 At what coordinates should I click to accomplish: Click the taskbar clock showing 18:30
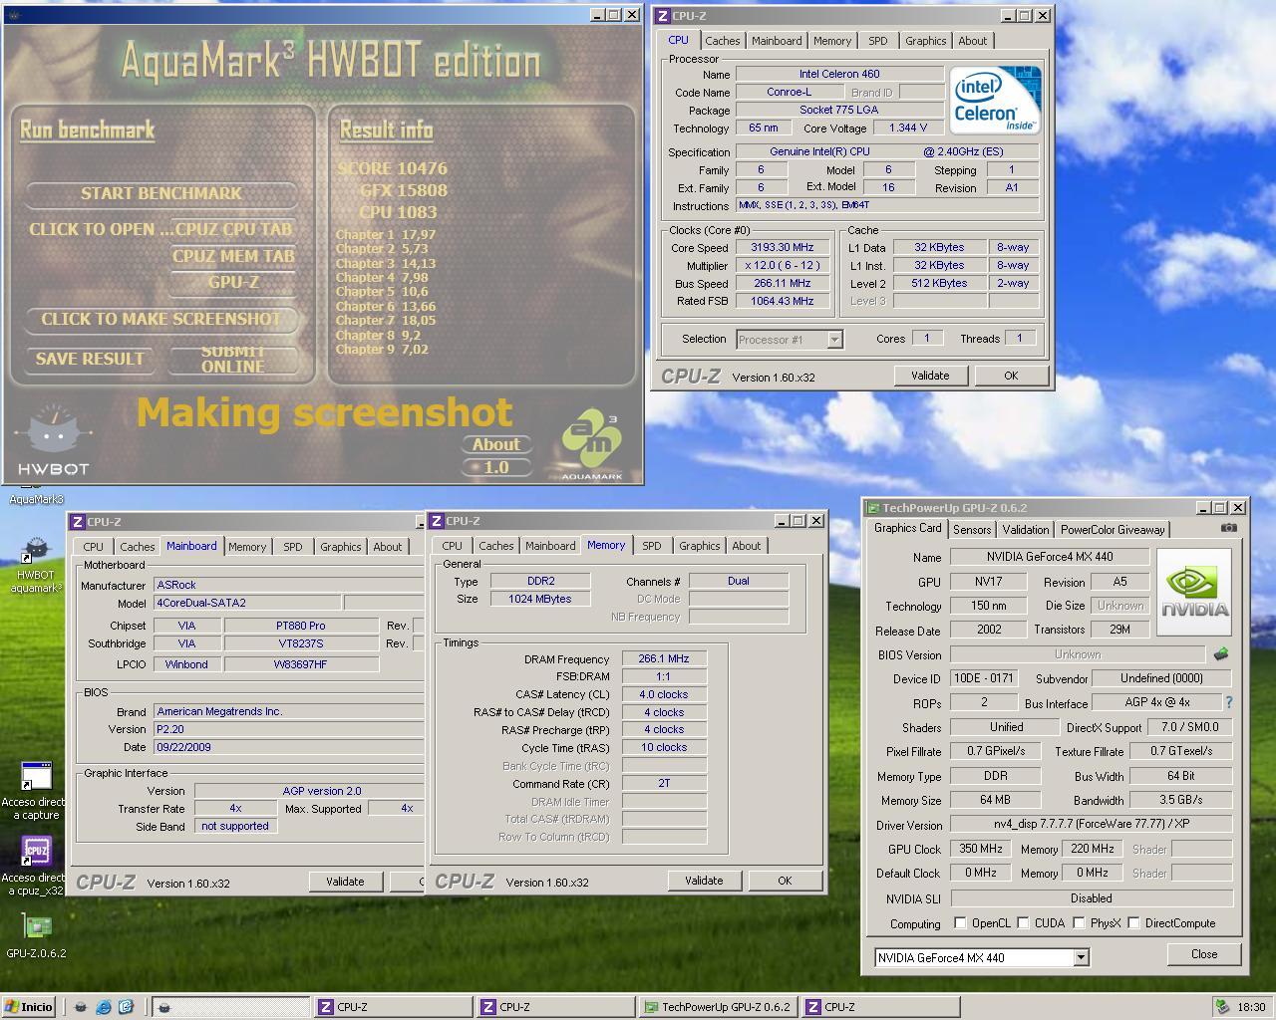click(x=1251, y=1007)
